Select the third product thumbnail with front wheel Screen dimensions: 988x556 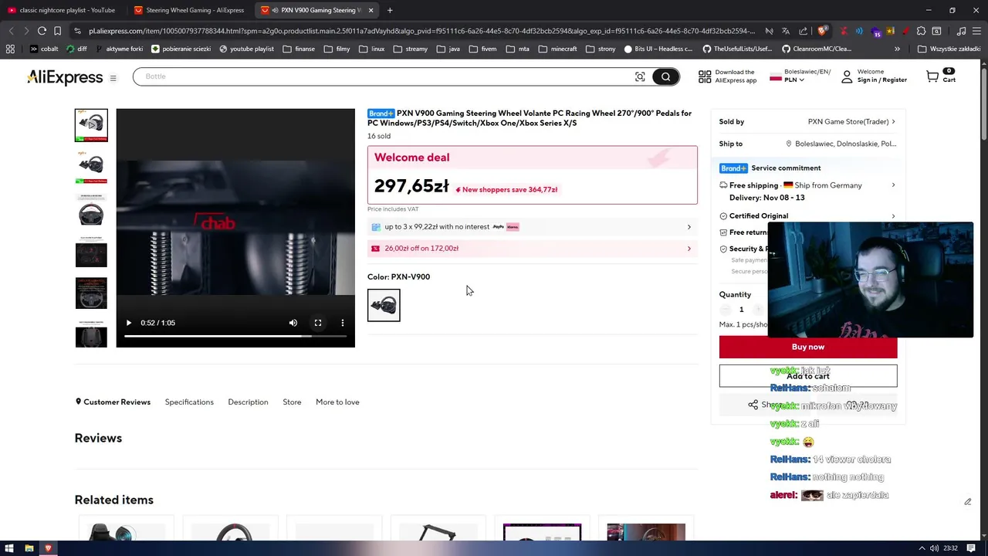pos(91,209)
